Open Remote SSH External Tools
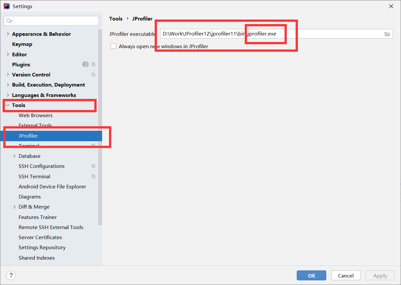This screenshot has width=401, height=285. [x=51, y=227]
